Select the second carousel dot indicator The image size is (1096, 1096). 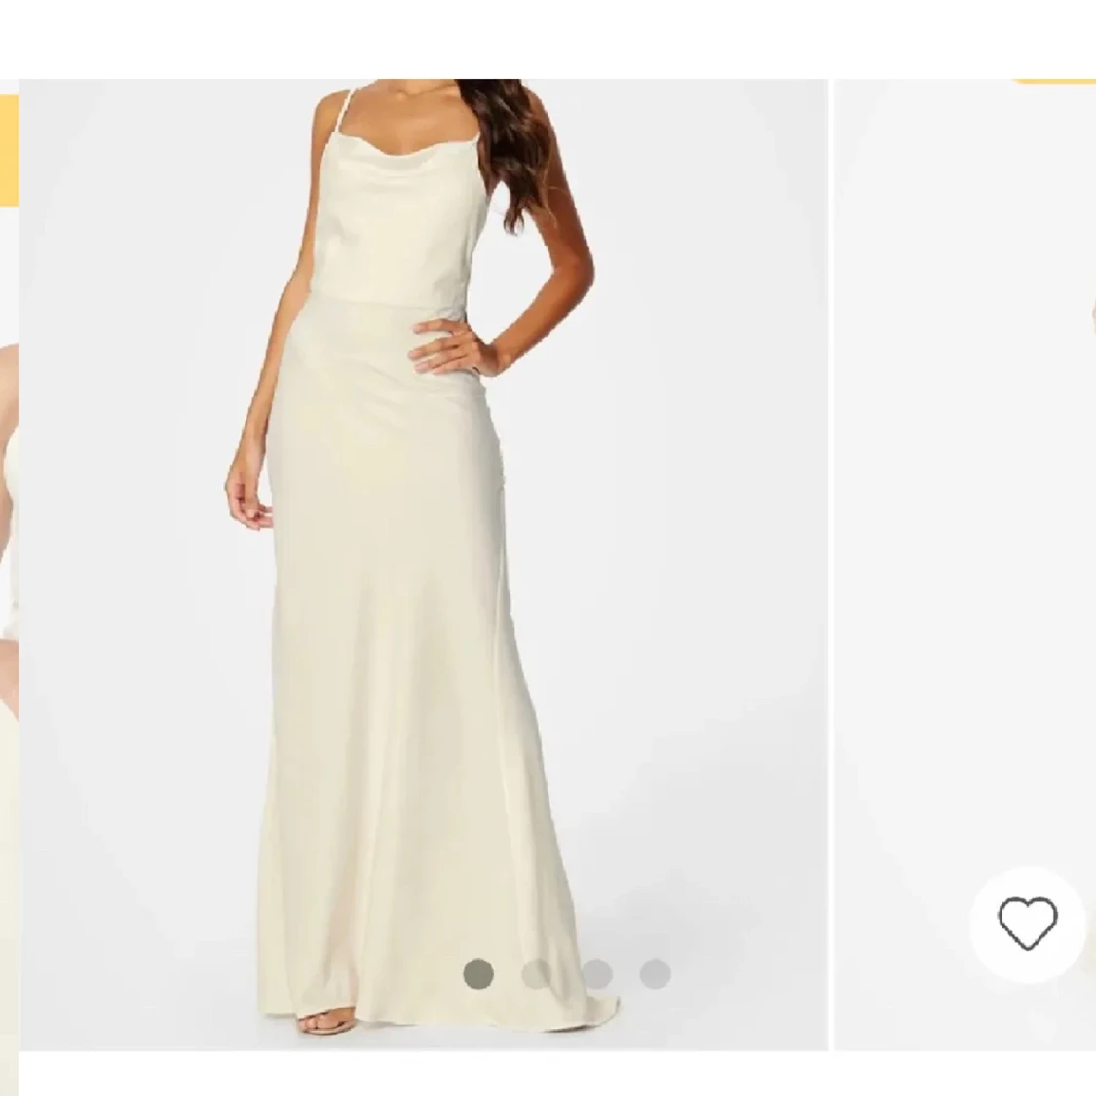point(537,973)
